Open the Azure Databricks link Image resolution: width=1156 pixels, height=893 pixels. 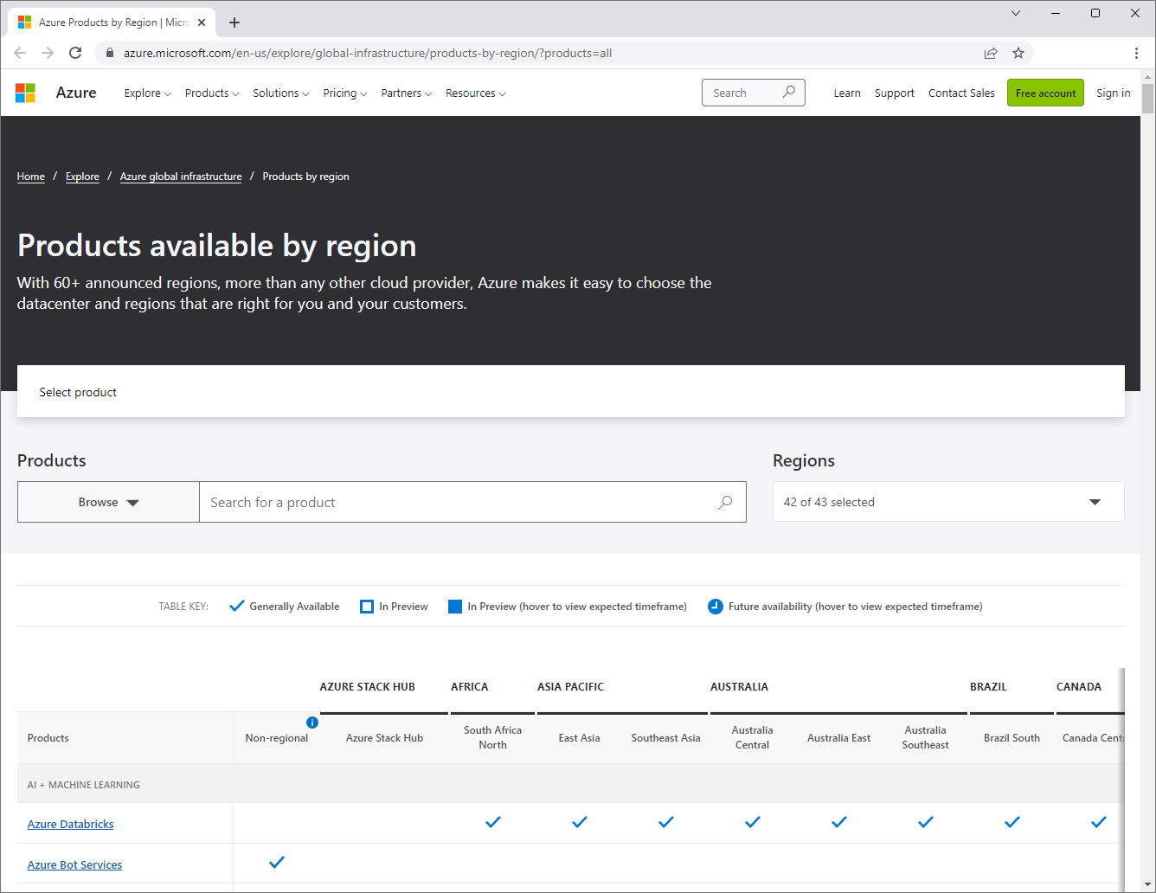71,824
